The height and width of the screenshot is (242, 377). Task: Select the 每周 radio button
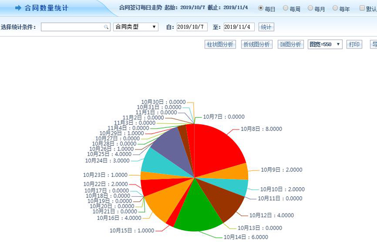285,8
